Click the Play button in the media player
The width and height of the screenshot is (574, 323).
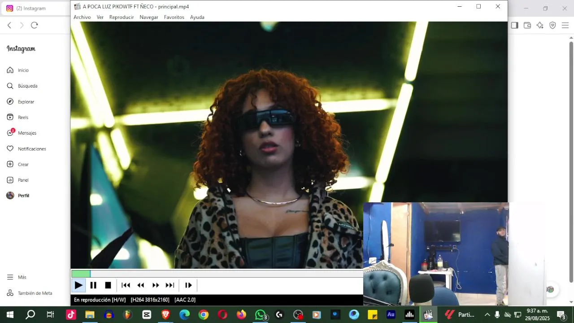click(78, 285)
